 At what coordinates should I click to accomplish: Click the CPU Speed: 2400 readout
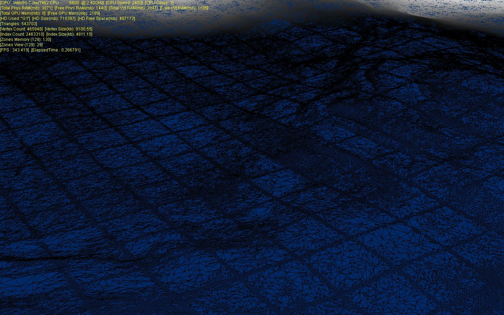tap(124, 3)
